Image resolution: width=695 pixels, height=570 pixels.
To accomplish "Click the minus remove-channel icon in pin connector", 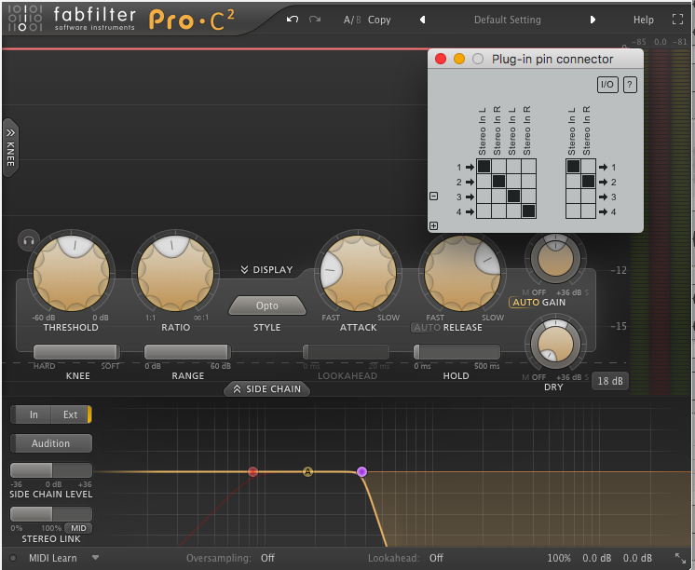I will [x=434, y=196].
